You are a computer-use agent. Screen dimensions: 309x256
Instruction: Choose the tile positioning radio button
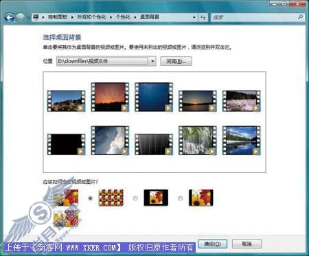(x=90, y=198)
